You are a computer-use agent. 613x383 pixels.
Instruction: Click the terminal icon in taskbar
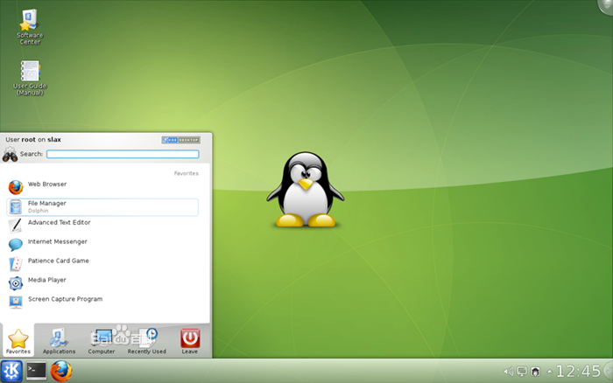point(37,371)
